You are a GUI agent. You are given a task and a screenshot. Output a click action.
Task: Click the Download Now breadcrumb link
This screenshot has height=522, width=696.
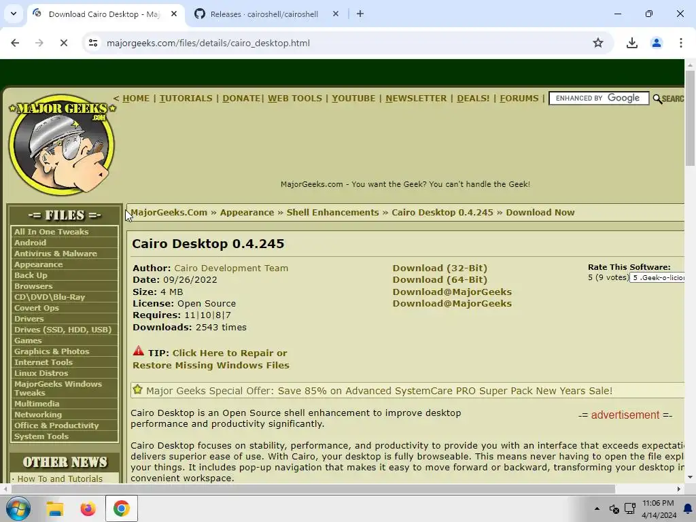click(x=540, y=212)
